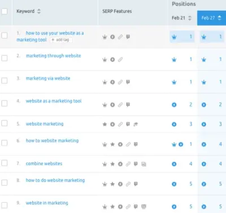Click Feb 21 crown for 'marketing through website'

[x=174, y=60]
